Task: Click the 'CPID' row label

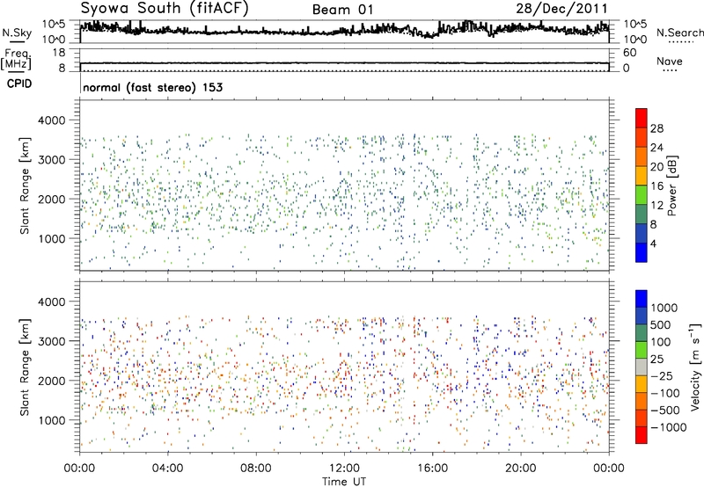Action: [x=19, y=84]
